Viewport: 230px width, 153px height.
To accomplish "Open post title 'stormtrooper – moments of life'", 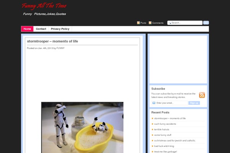I will click(53, 41).
